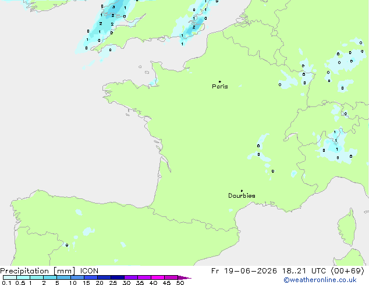The width and height of the screenshot is (369, 285).
Task: Select the Dourbies location dot marker
Action: point(242,191)
